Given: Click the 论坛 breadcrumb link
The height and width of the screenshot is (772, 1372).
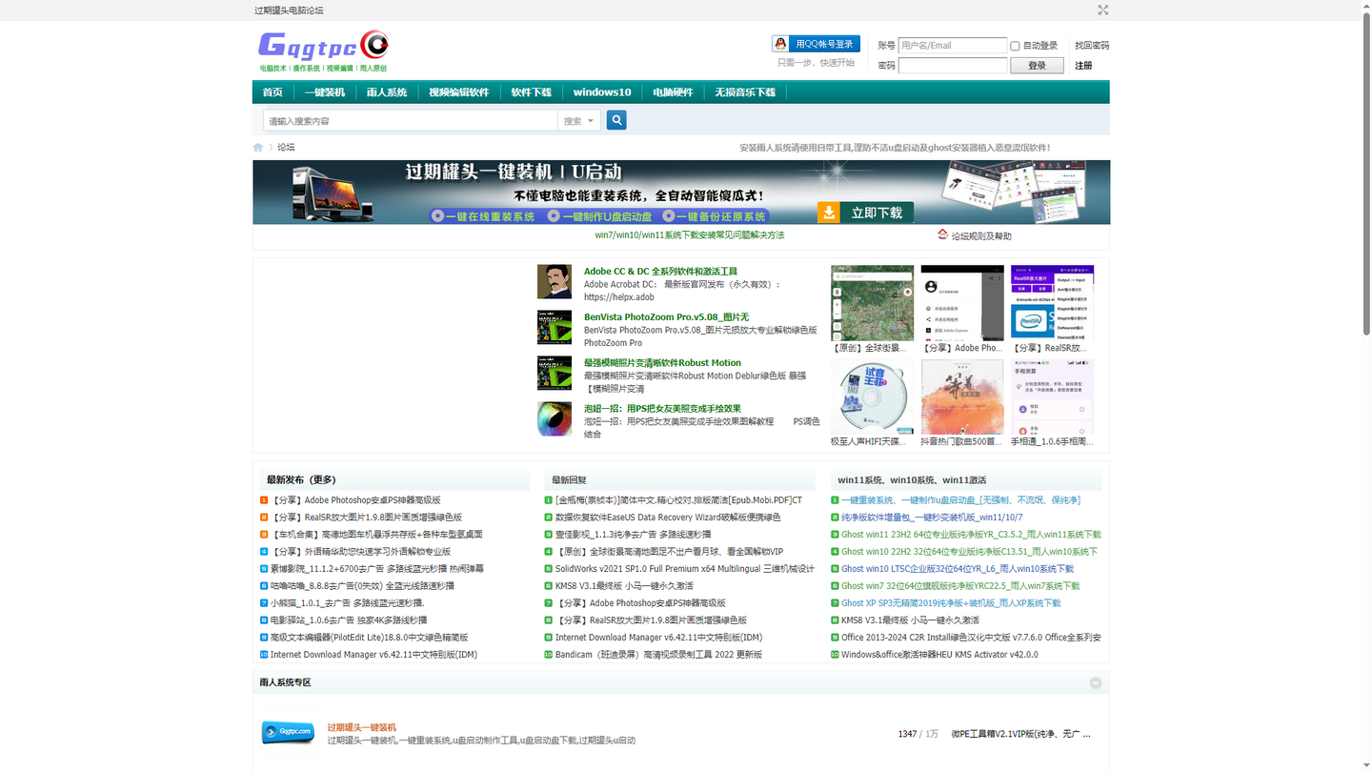Looking at the screenshot, I should (286, 147).
